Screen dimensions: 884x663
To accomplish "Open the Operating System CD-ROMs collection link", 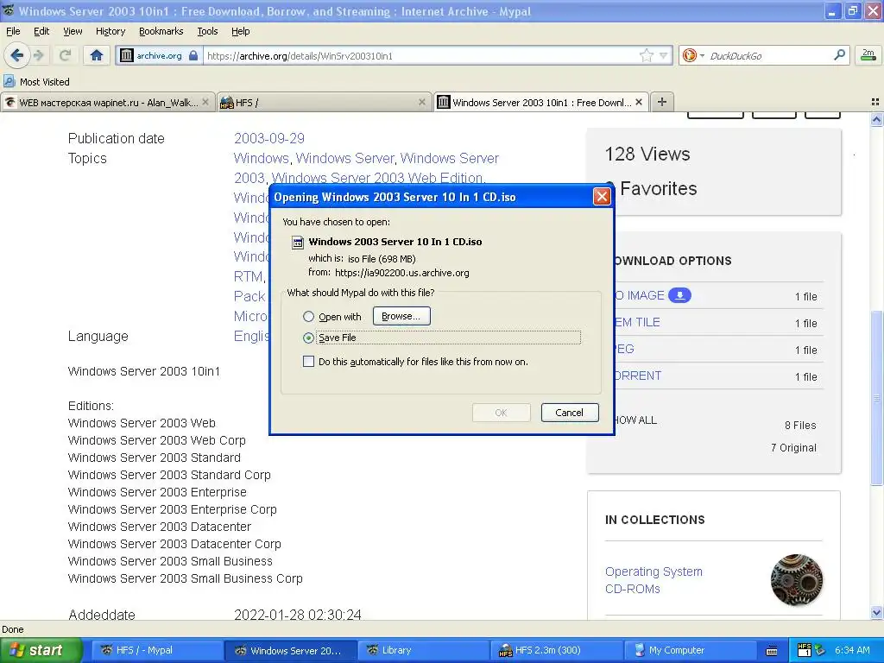I will (x=654, y=580).
